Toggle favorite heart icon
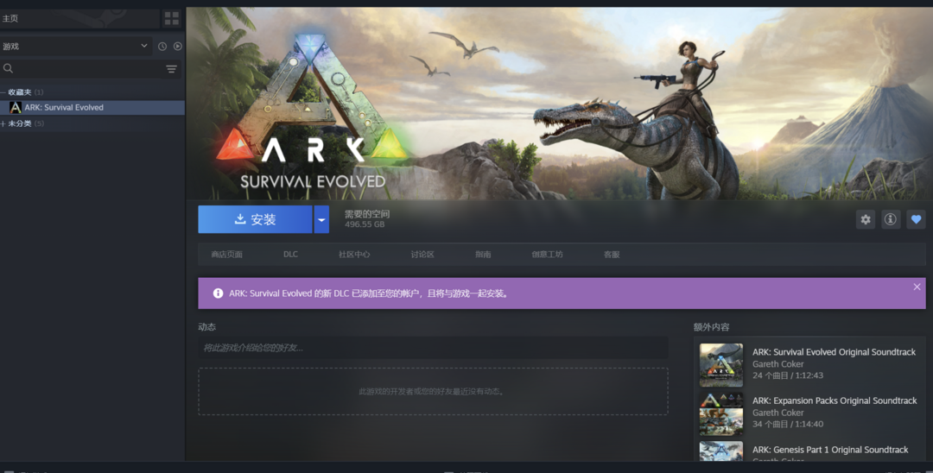This screenshot has width=933, height=473. [x=916, y=219]
